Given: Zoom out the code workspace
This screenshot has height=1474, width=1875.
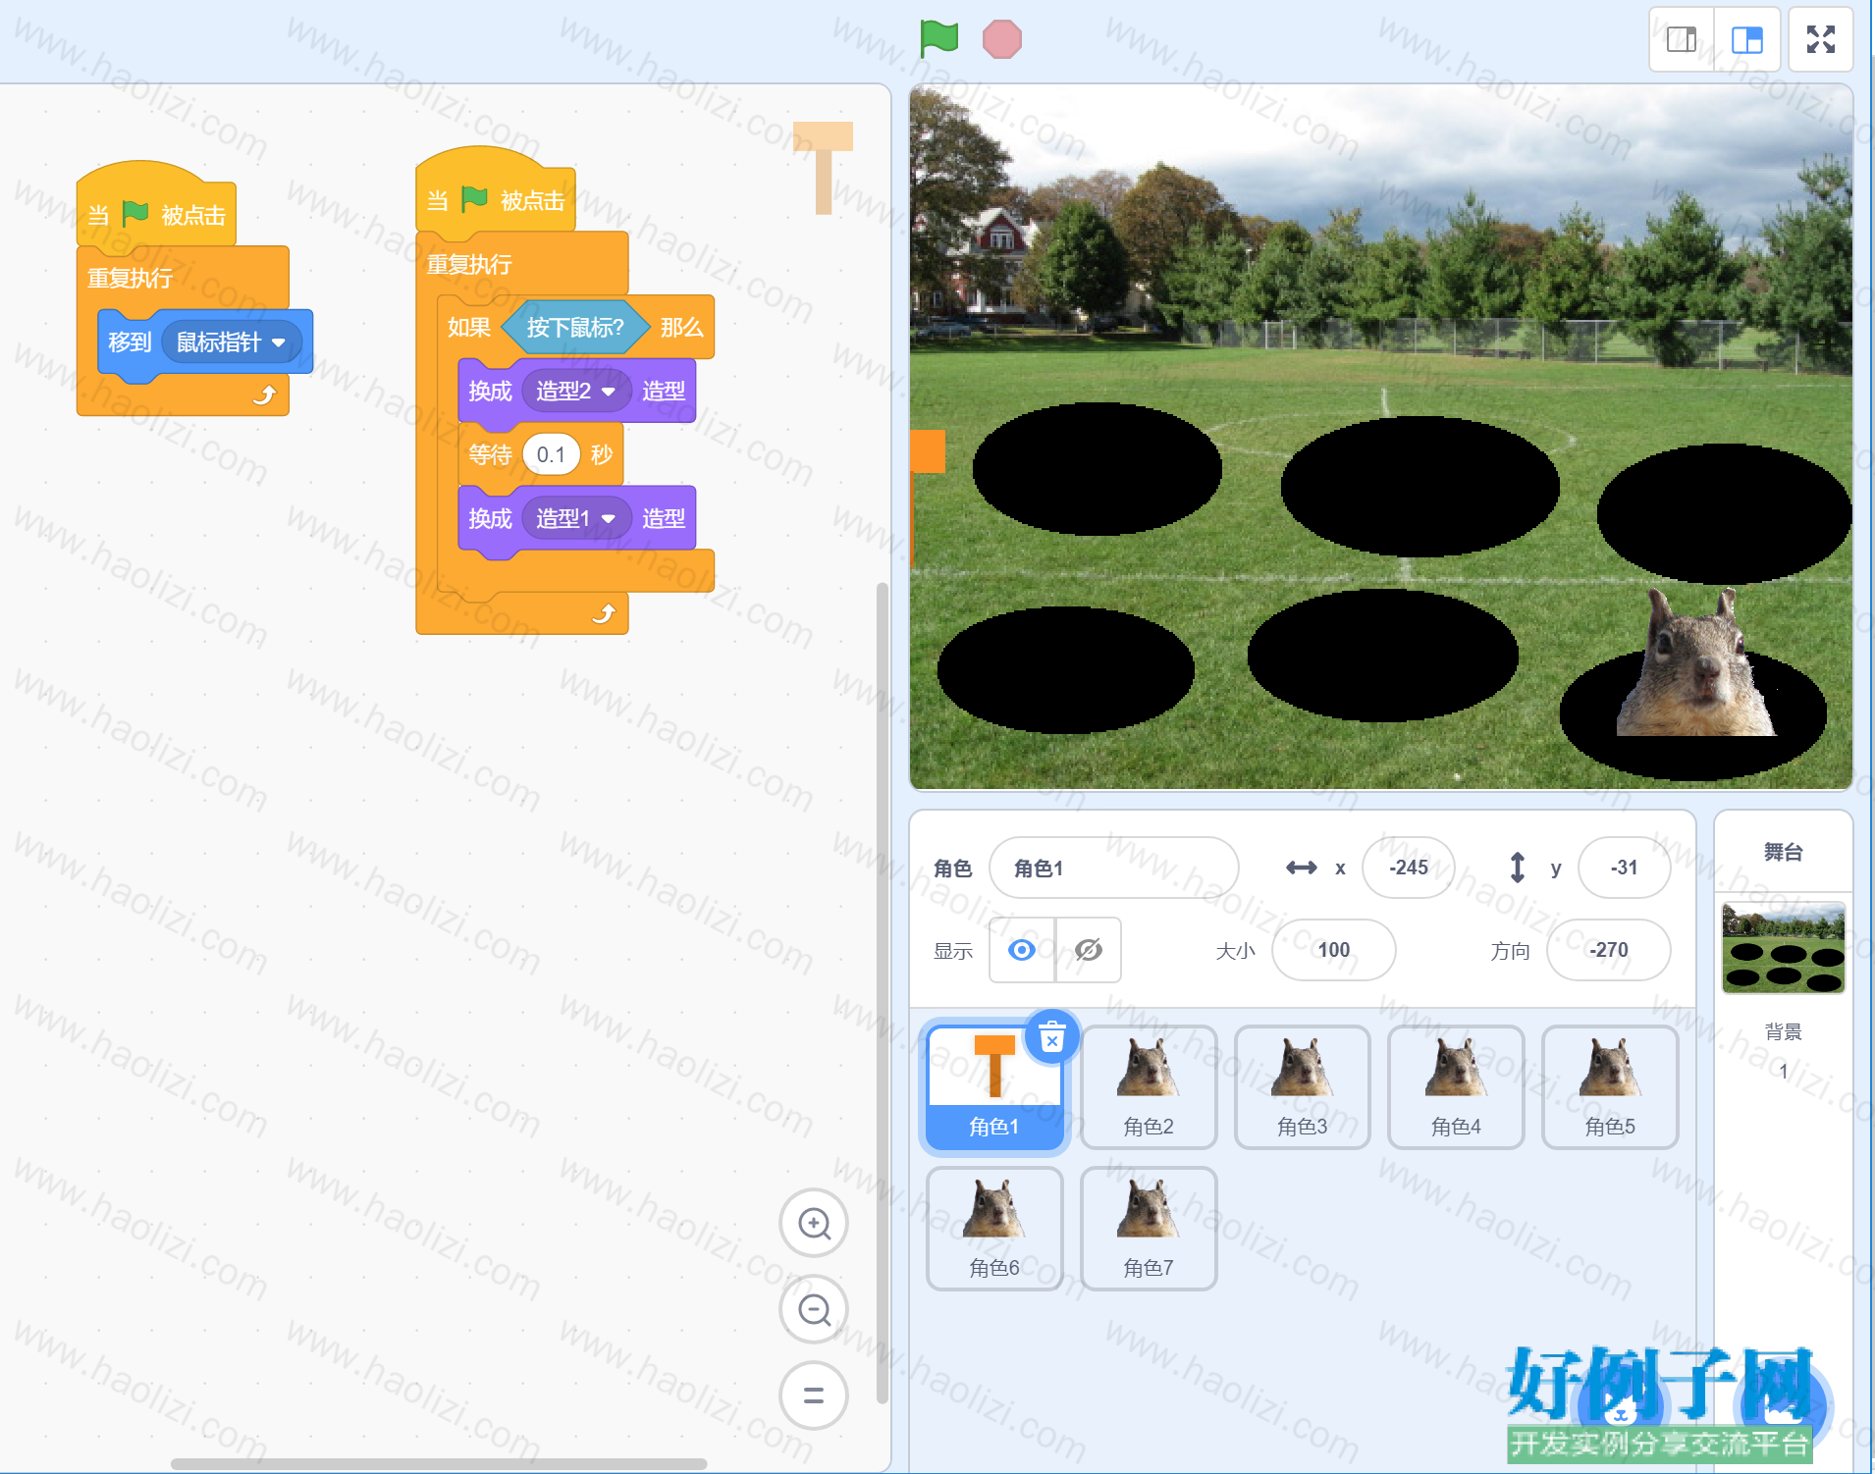Looking at the screenshot, I should [814, 1309].
